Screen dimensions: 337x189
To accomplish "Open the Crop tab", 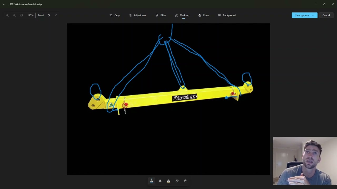I will (115, 15).
